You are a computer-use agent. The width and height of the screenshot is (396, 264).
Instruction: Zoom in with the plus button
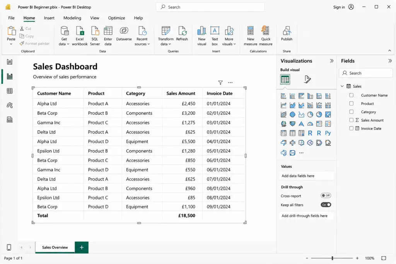pyautogui.click(x=357, y=258)
